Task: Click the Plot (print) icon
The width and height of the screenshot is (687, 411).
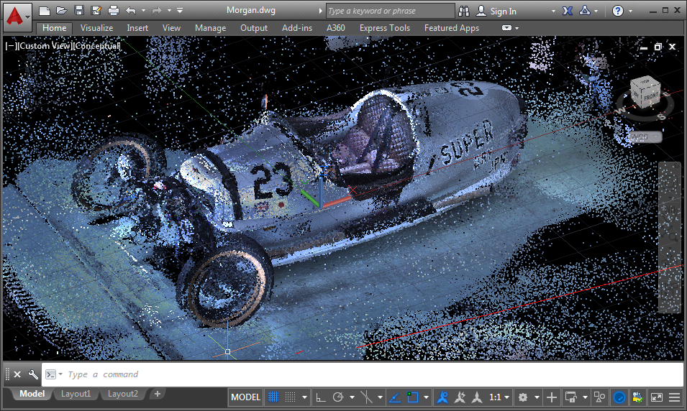Action: point(114,11)
